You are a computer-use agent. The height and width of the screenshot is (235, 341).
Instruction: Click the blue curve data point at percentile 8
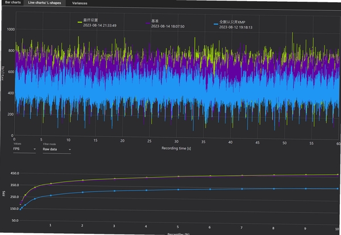coord(274,189)
